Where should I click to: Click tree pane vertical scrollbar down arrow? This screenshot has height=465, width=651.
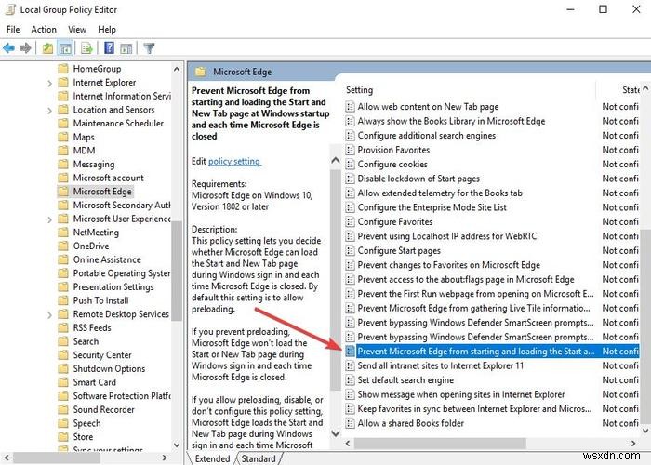[x=177, y=445]
